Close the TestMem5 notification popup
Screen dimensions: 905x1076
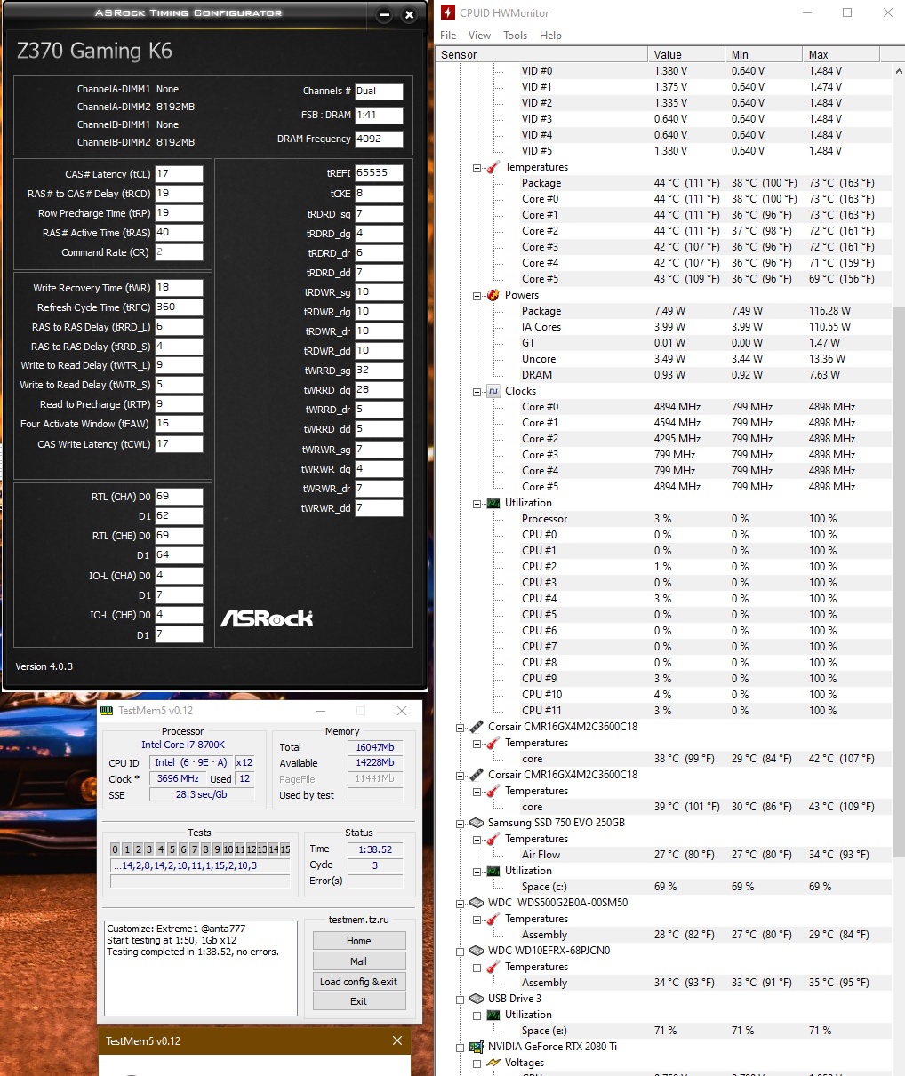397,1040
